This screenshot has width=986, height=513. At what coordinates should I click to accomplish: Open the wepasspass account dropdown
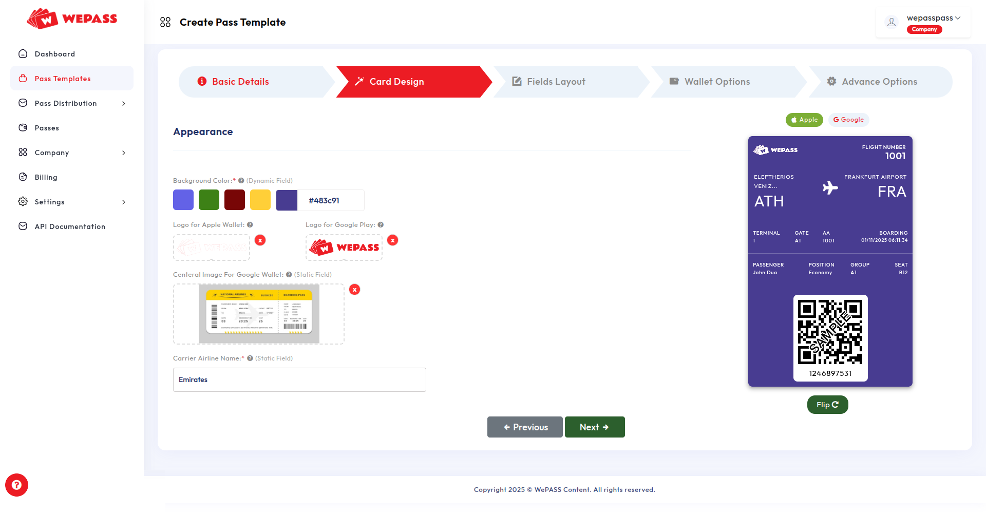tap(933, 18)
